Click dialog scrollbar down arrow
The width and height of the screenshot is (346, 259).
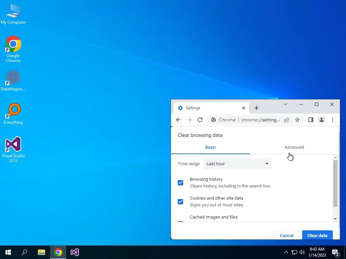(x=335, y=219)
